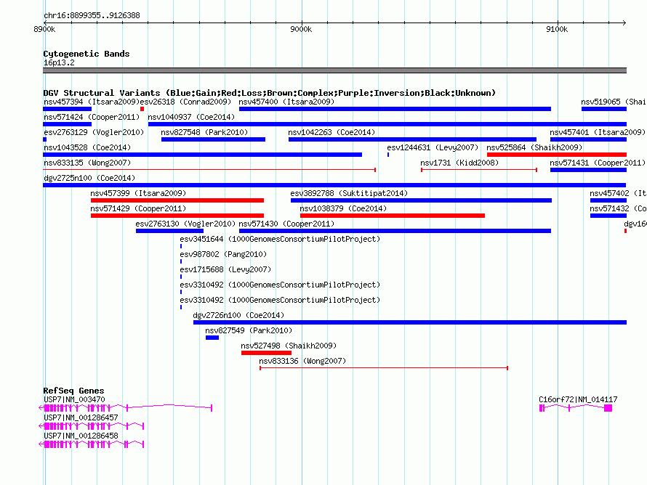Select the esv26318 (Conrad2009) red variant marker
Image resolution: width=647 pixels, height=485 pixels.
tap(142, 109)
